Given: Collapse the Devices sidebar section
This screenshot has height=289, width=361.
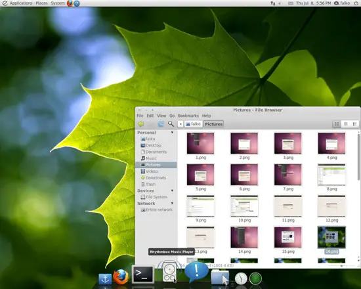Looking at the screenshot, I should [172, 190].
